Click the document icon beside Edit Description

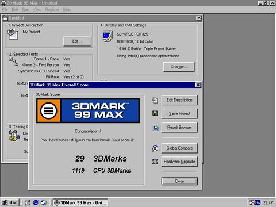coord(155,100)
